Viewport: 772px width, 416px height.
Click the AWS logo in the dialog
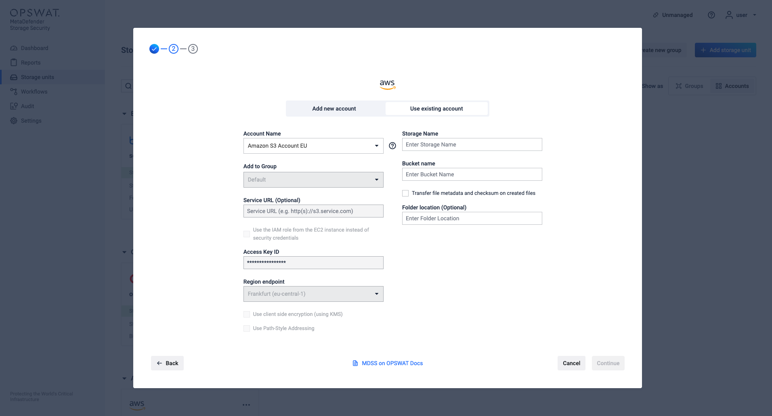click(x=387, y=84)
